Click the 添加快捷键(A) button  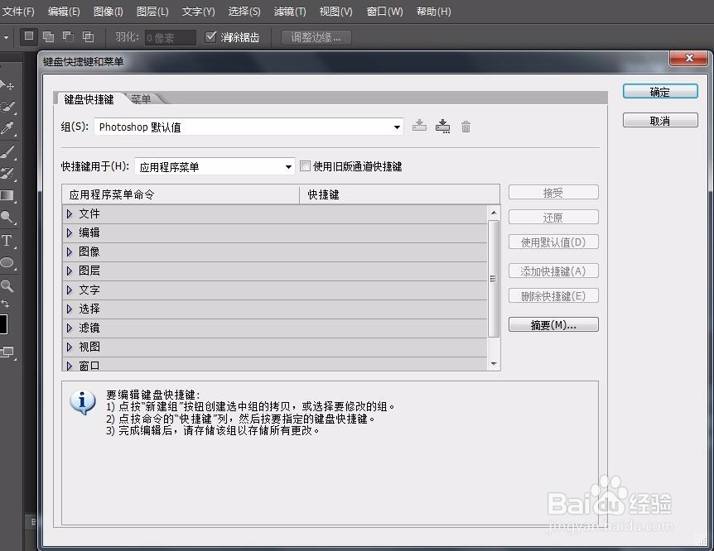tap(553, 271)
